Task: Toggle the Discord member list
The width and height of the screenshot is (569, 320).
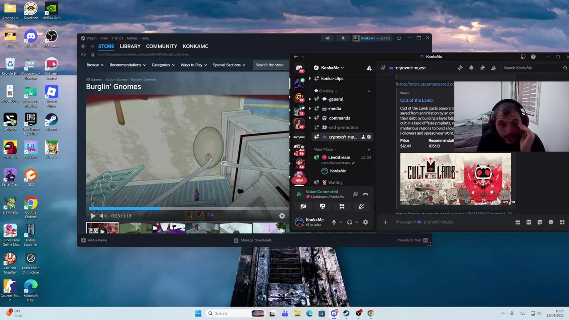Action: (x=493, y=68)
